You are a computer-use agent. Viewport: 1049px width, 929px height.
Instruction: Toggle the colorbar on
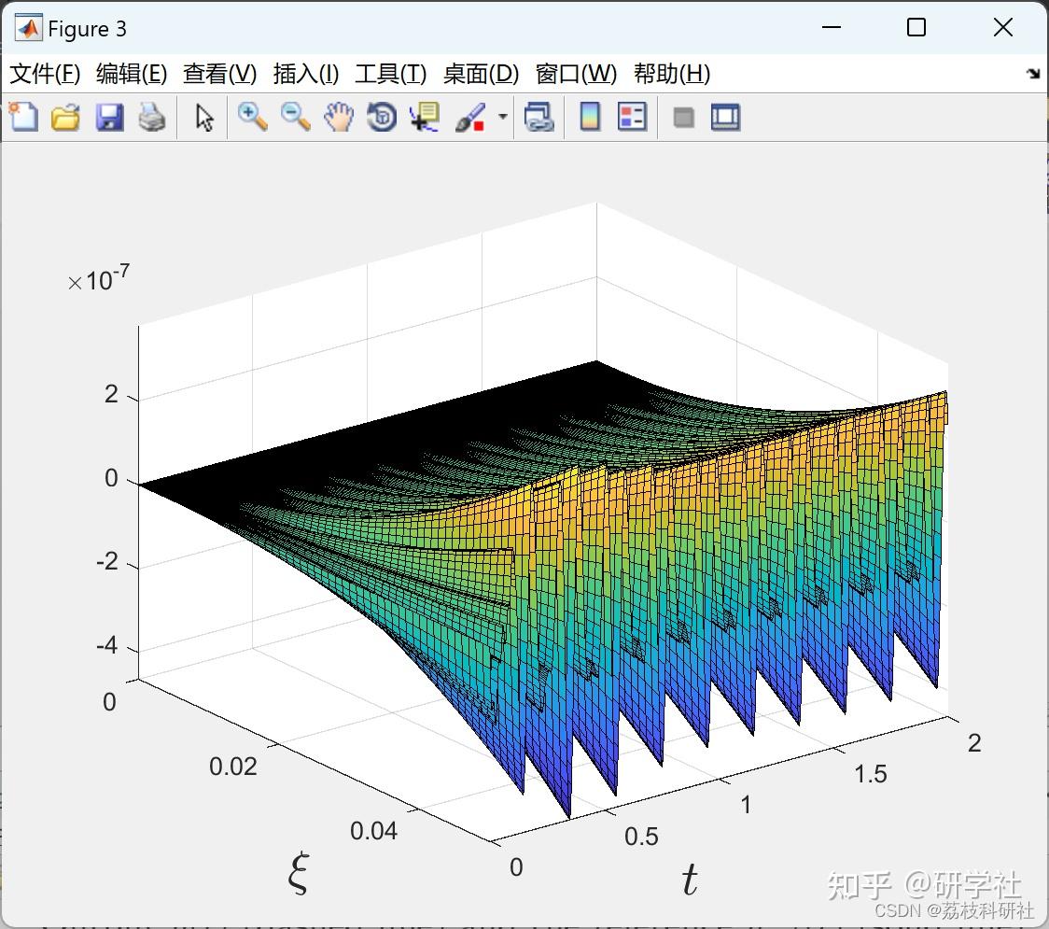[x=589, y=117]
